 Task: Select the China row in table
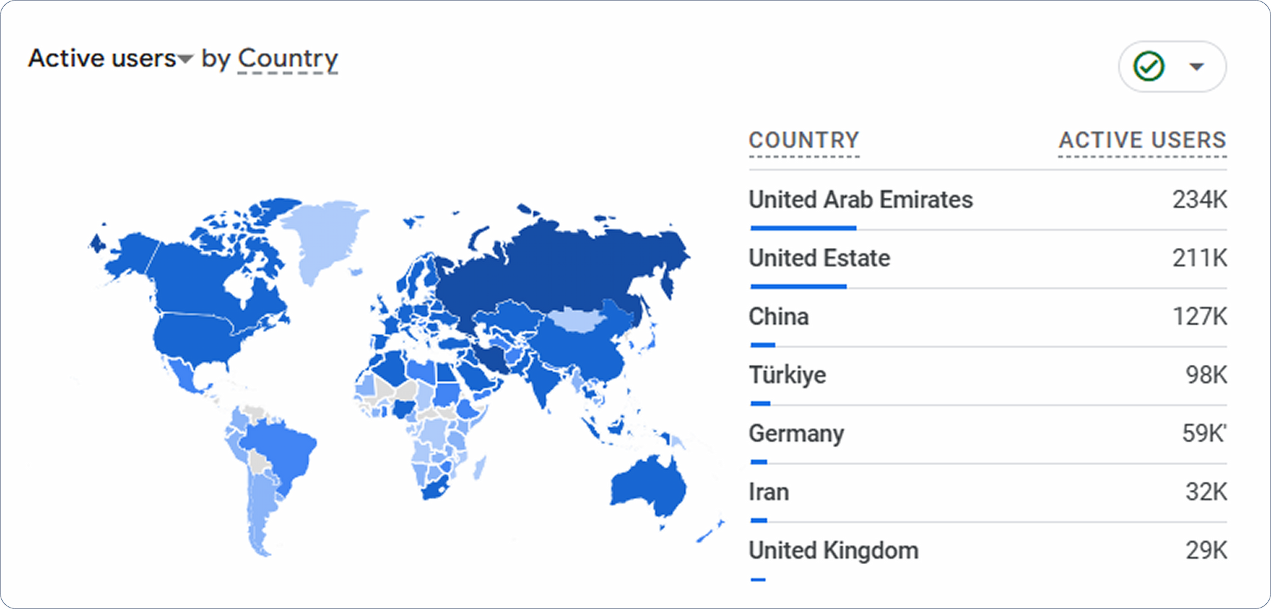[988, 317]
